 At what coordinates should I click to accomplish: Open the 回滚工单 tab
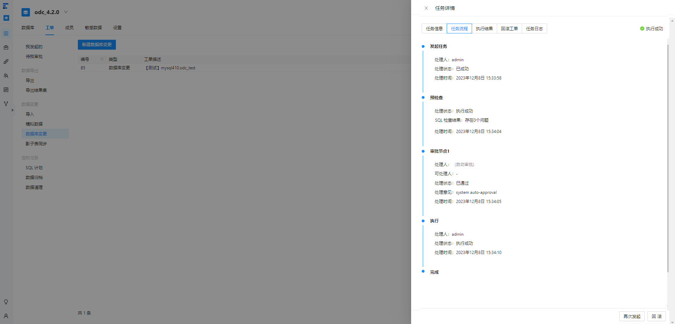tap(509, 29)
